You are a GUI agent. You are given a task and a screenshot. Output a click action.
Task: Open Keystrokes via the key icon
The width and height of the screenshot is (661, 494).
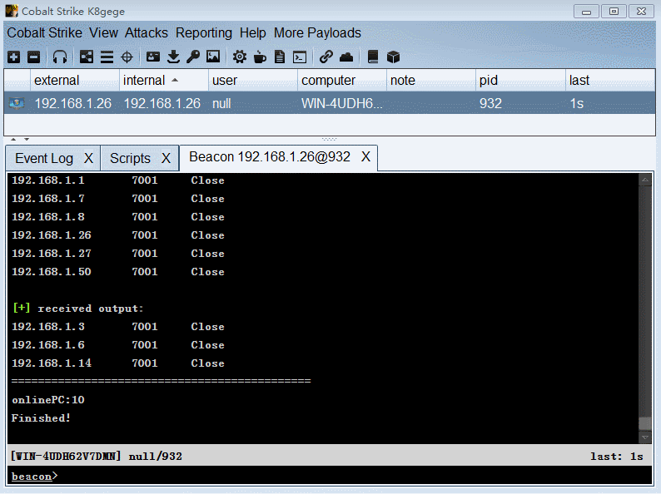point(193,57)
